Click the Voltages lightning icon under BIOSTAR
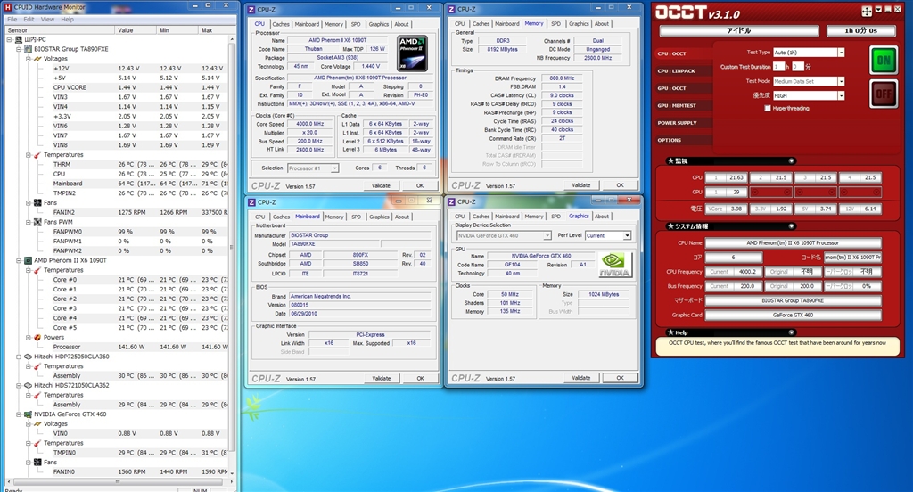913x492 pixels. coord(37,59)
